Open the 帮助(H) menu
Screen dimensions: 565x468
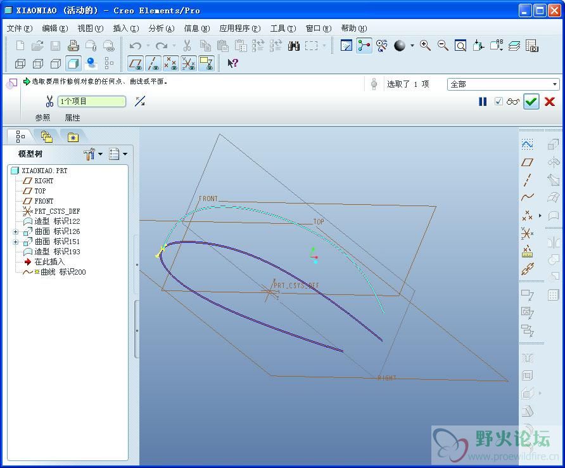(x=354, y=28)
